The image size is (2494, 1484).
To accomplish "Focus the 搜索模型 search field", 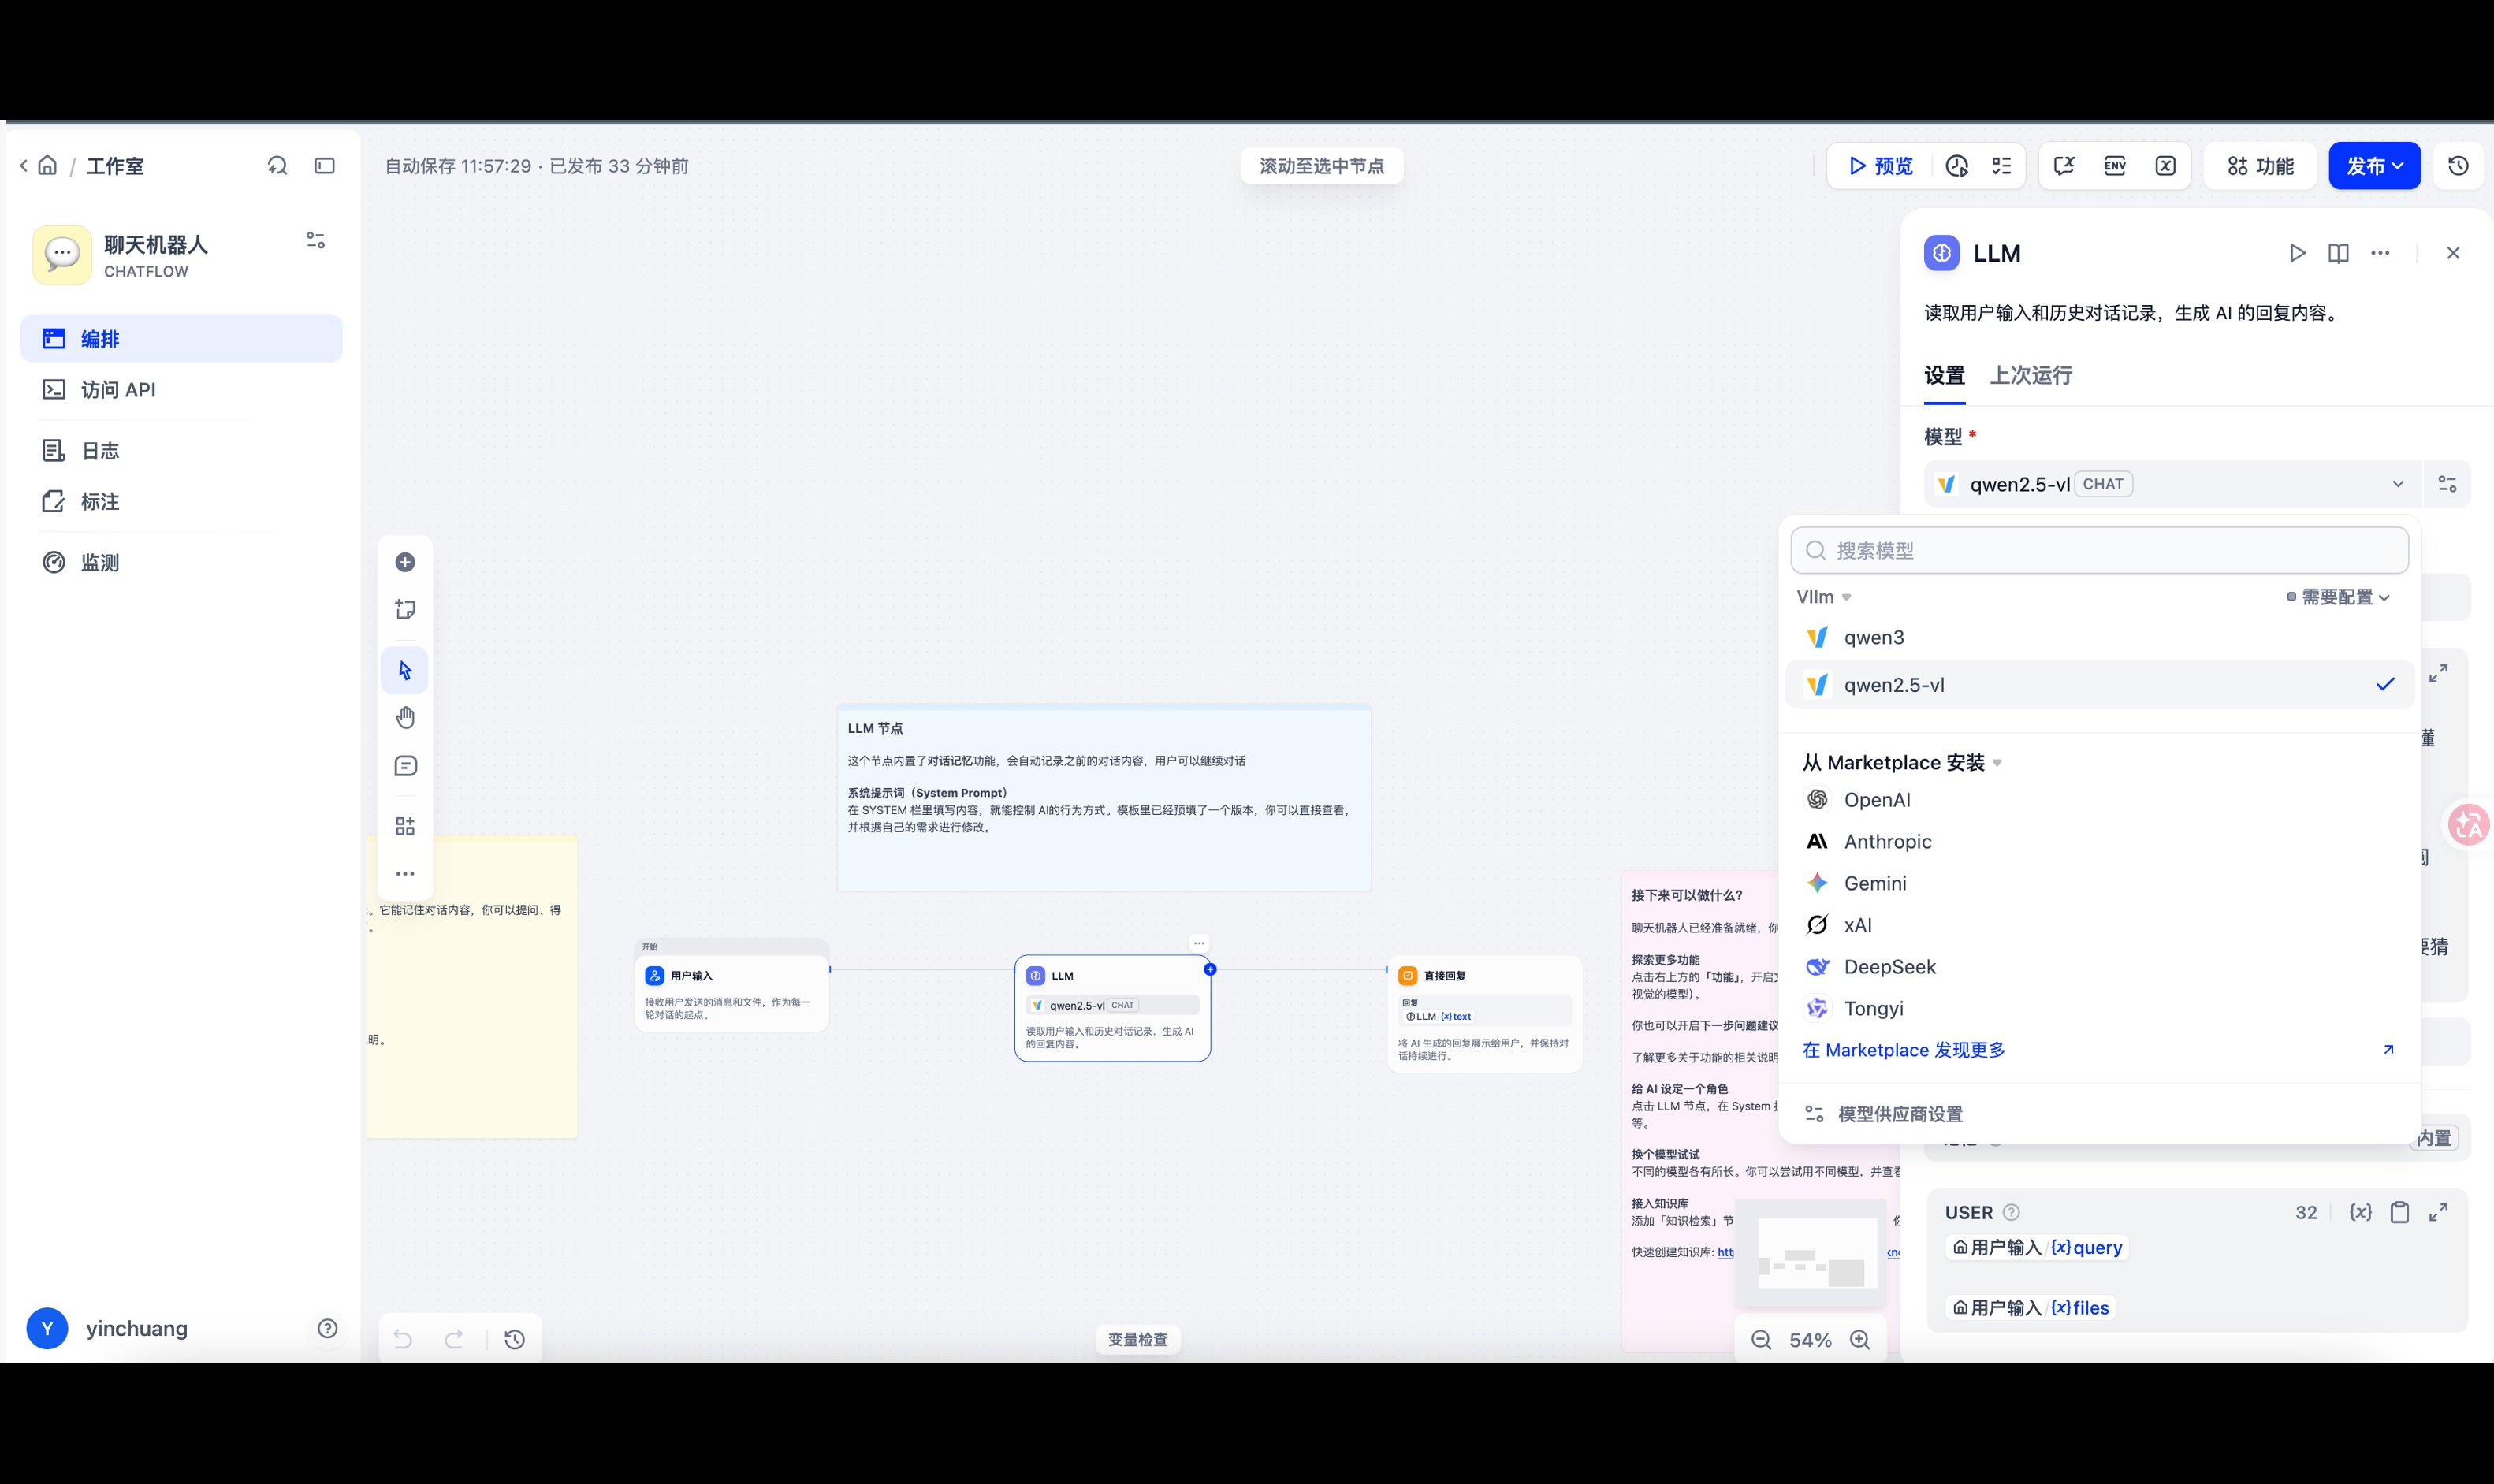I will pyautogui.click(x=2098, y=551).
